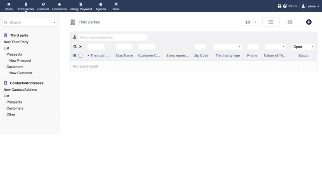322x181 pixels.
Task: Click New Contact/Address link
Action: tap(20, 89)
